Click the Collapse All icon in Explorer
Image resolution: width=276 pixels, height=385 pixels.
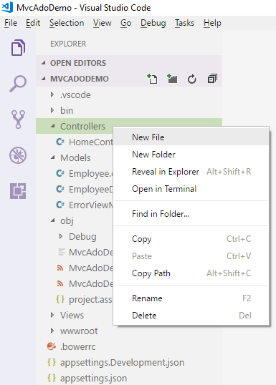point(212,79)
